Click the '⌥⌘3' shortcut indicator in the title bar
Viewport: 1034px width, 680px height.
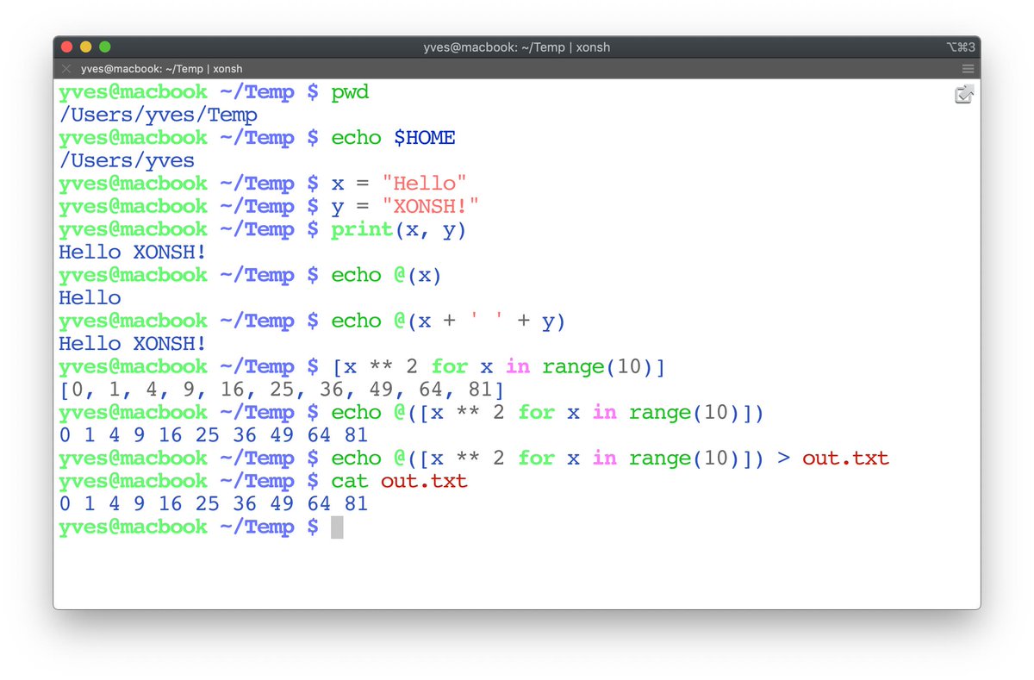pyautogui.click(x=960, y=47)
